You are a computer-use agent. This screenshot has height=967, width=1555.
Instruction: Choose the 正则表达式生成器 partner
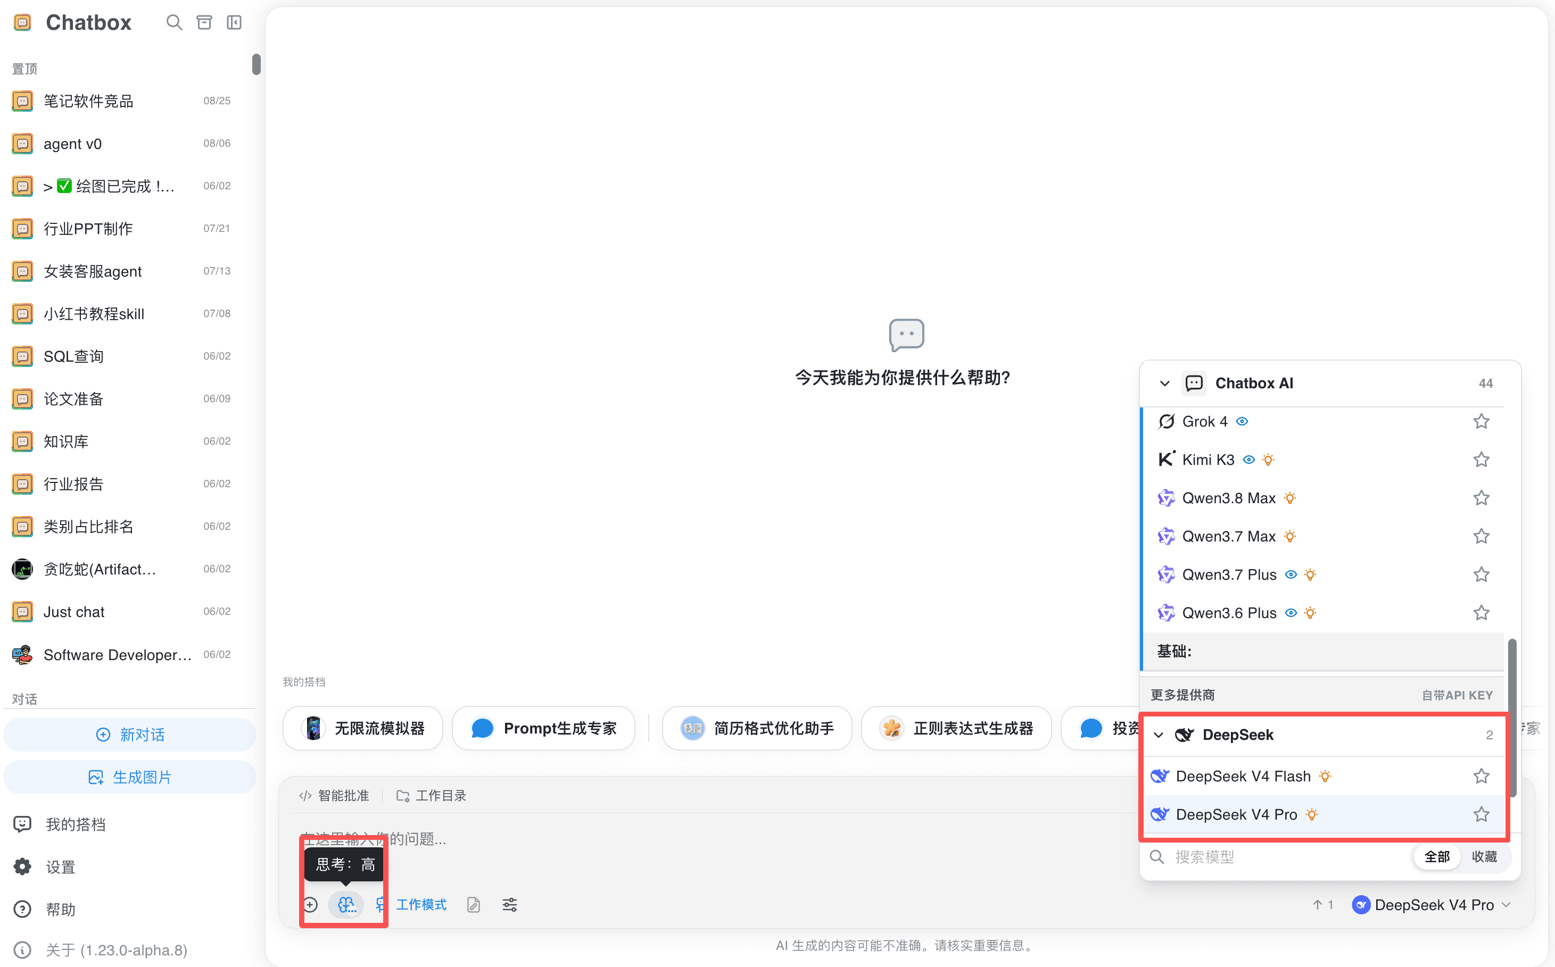[956, 728]
